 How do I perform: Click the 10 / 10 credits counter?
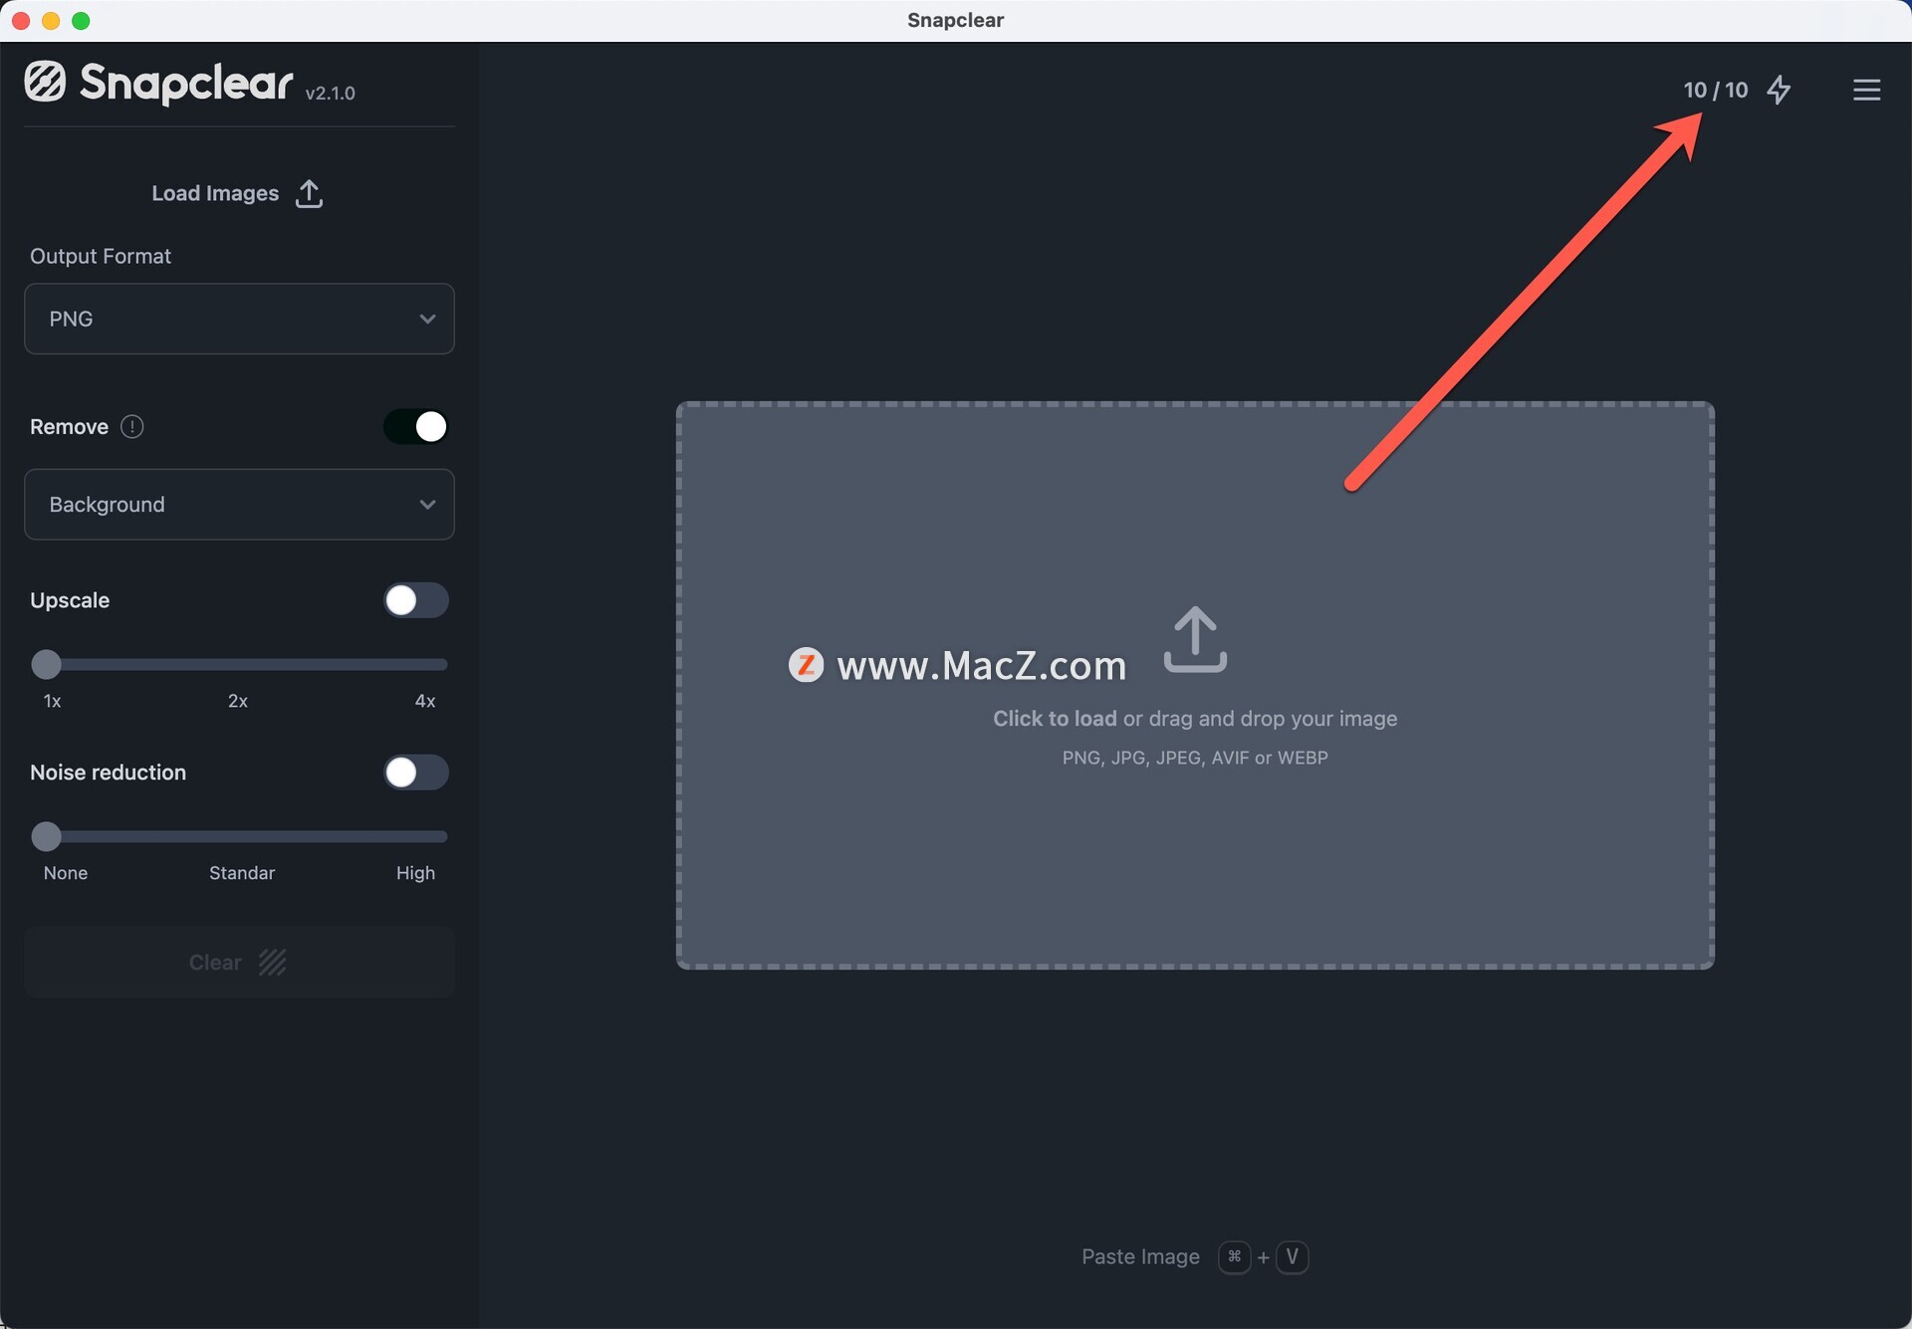1716,90
